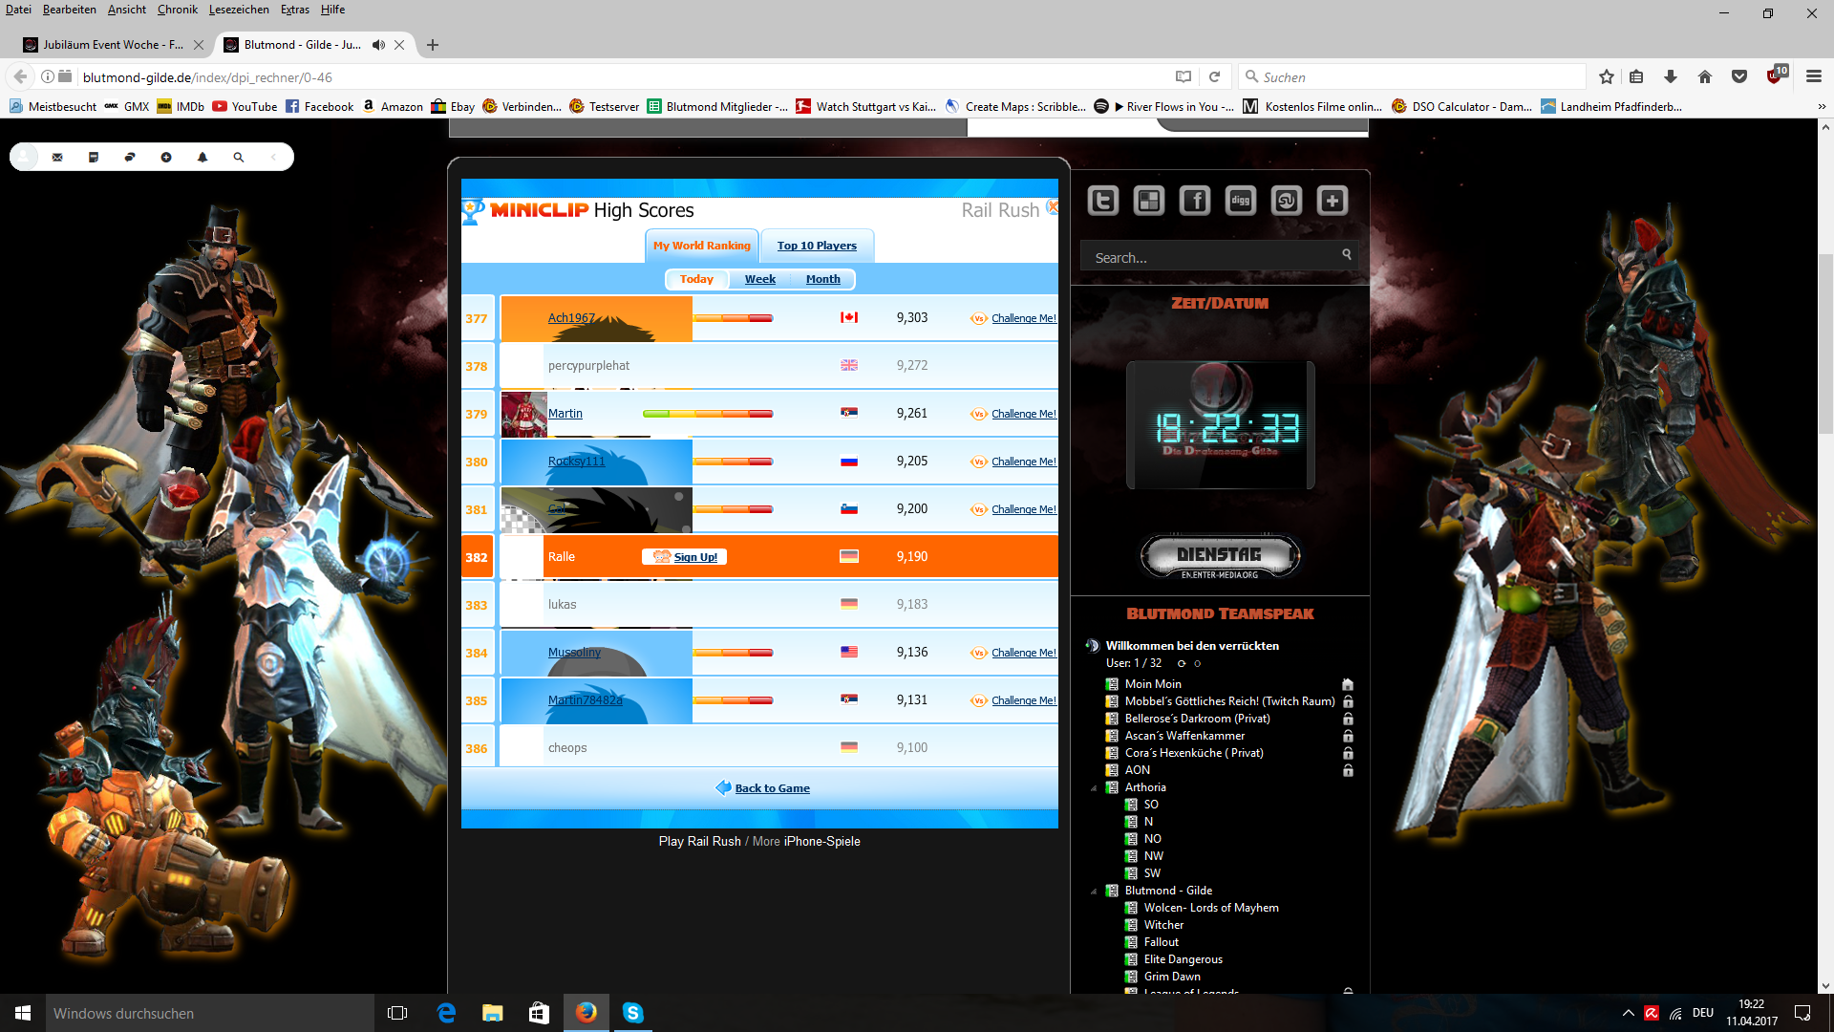
Task: Click the Delicious share icon
Action: tap(1149, 201)
